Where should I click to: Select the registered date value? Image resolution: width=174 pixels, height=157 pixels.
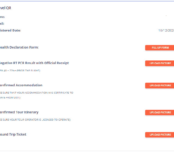[166, 30]
